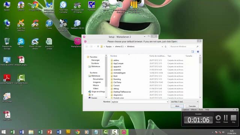Open Total Video Converter shortcut
240x135 pixels.
tap(63, 7)
